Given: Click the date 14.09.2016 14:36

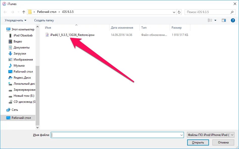Looking at the screenshot, I should tap(122, 35).
